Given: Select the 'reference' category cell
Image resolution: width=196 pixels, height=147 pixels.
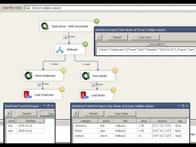Looking at the screenshot, I should (x=86, y=126).
